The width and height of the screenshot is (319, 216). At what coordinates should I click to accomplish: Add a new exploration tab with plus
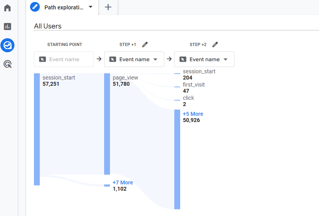tap(108, 7)
